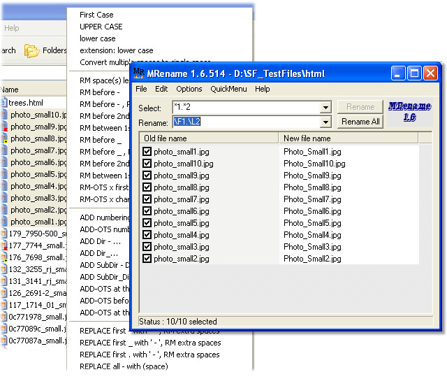447x386 pixels.
Task: Open the Select pattern dropdown arrow
Action: click(325, 108)
